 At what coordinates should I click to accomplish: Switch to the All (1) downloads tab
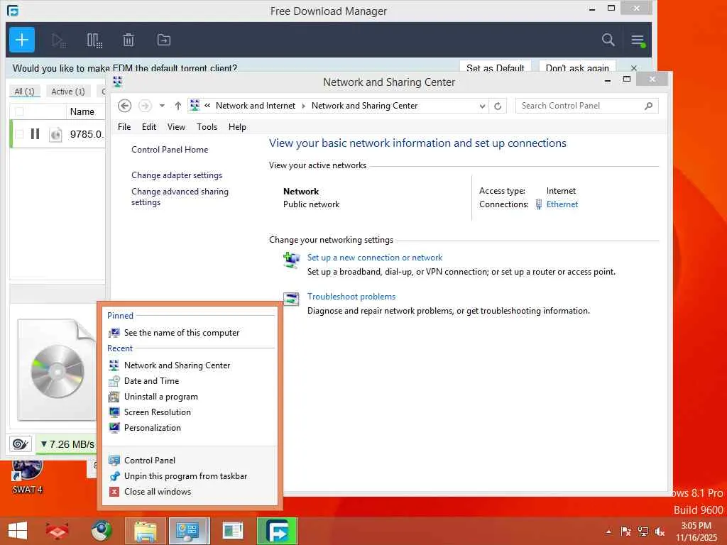point(25,92)
